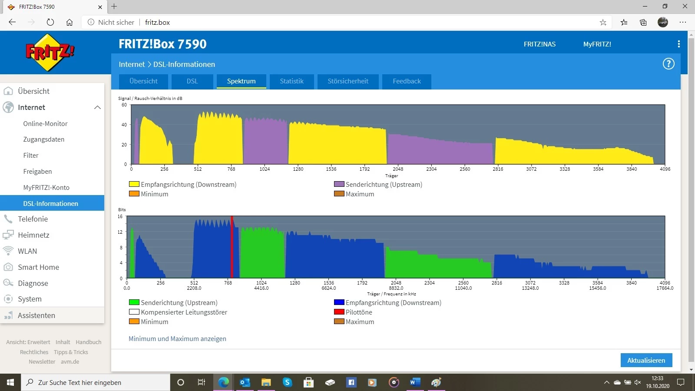
Task: Go to browser home page icon
Action: tap(69, 22)
